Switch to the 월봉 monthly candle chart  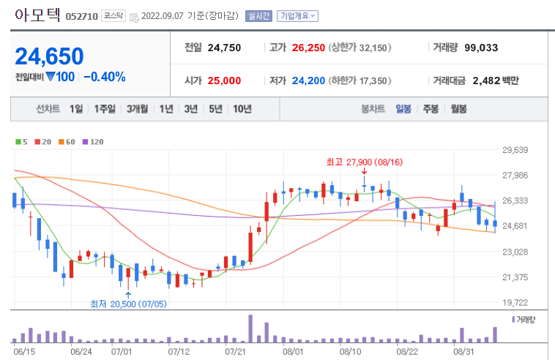pos(459,109)
